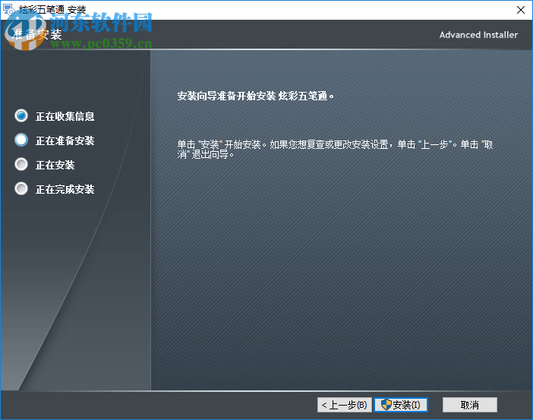The image size is (533, 420).
Task: Select the 正在安装 step indicator
Action: [x=21, y=165]
